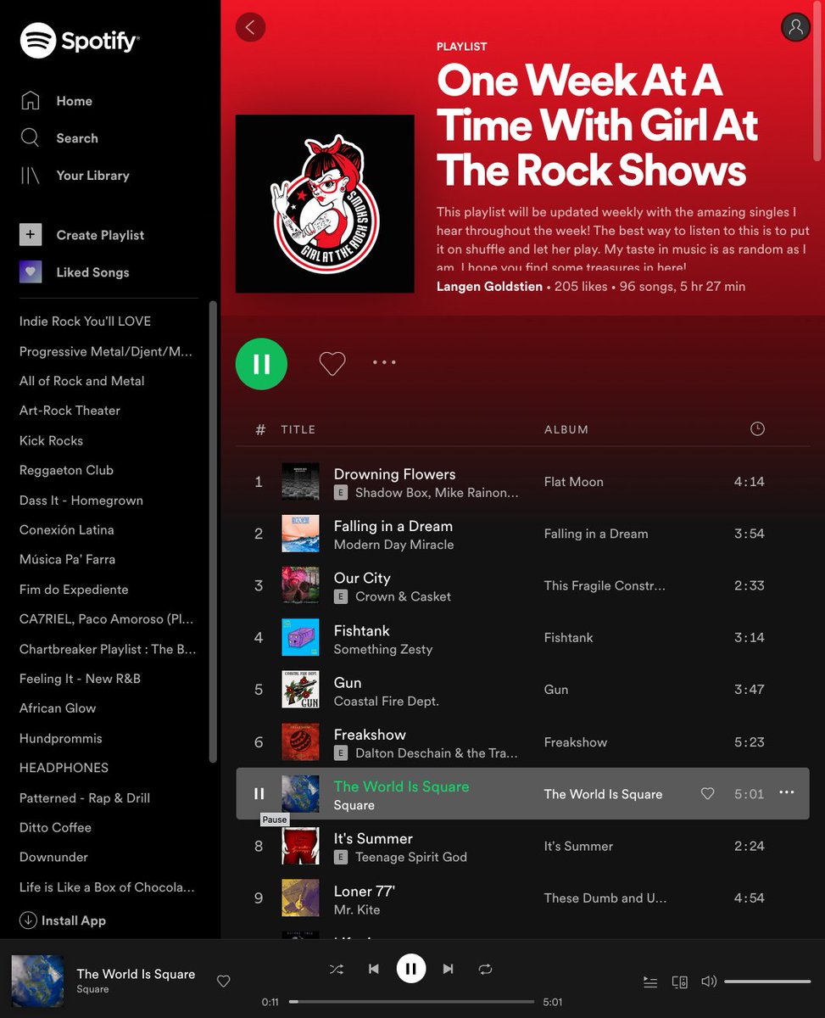This screenshot has width=825, height=1018.
Task: Open now playing title The World Is Square
Action: pyautogui.click(x=136, y=974)
